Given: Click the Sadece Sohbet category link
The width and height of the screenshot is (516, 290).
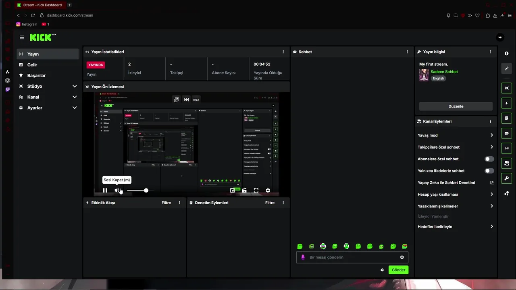Looking at the screenshot, I should [444, 72].
